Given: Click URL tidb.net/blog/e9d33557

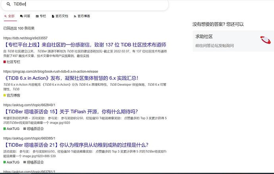Looking at the screenshot, I should tap(25, 38).
